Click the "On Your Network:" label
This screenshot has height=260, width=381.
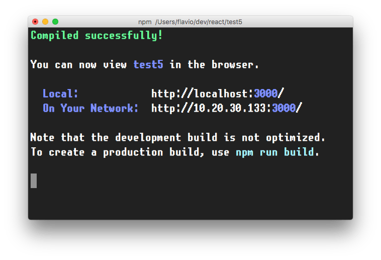(x=90, y=108)
